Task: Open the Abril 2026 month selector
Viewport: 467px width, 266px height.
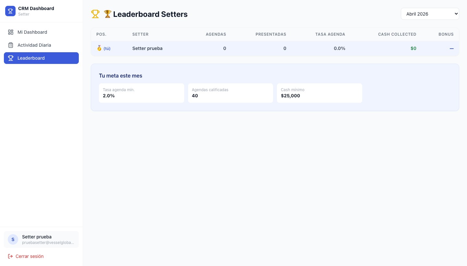Action: (x=430, y=14)
